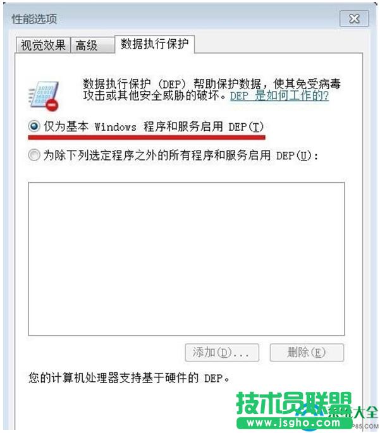The image size is (380, 433).
Task: Click the www.jsgho.com watermark banner
Action: point(293,422)
